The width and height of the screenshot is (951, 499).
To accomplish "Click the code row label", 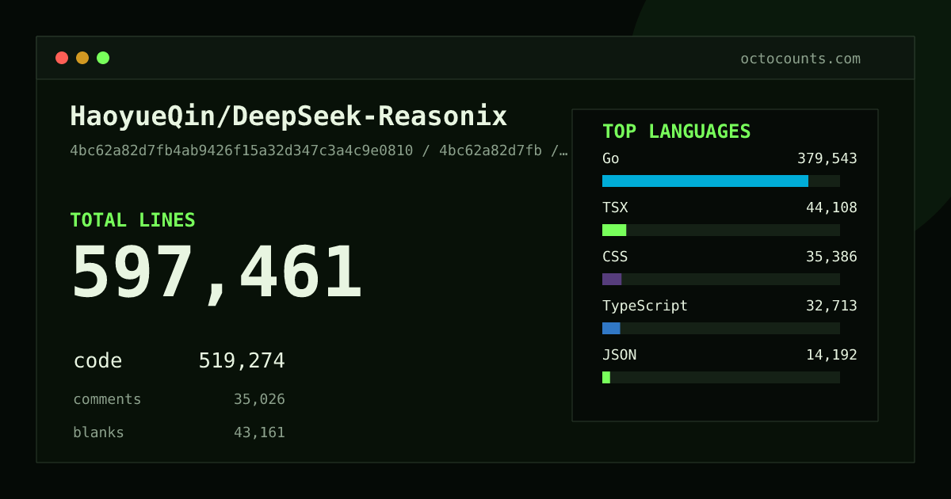I will [x=97, y=361].
